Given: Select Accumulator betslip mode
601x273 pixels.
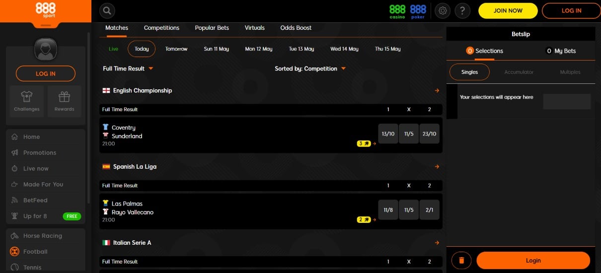Looking at the screenshot, I should [x=519, y=72].
